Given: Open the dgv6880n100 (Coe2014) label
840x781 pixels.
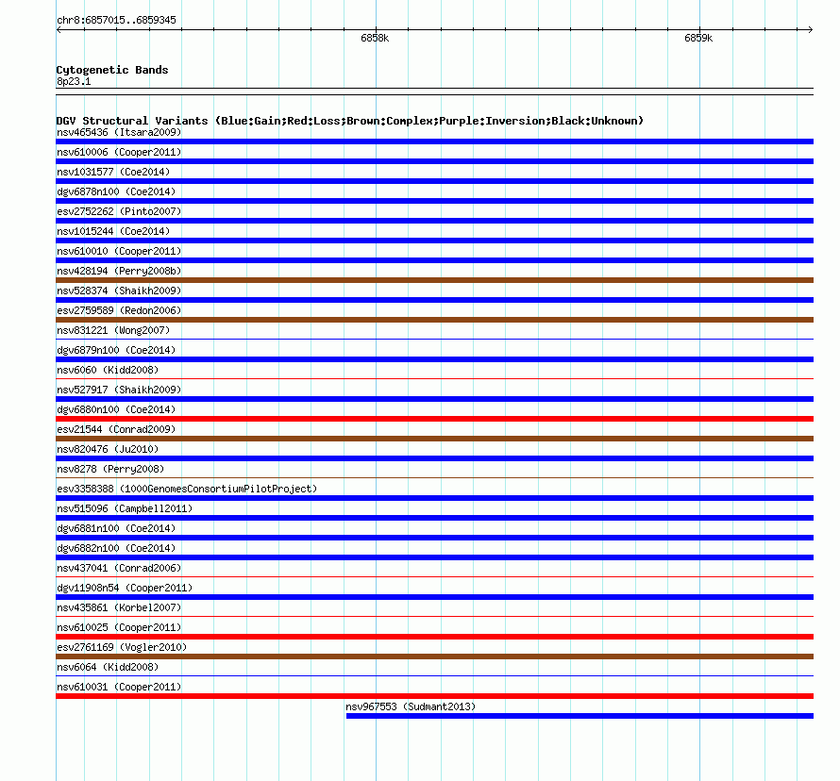Looking at the screenshot, I should (x=116, y=409).
